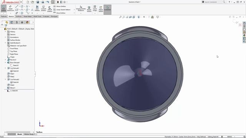
Task: Open the ConfigurationManager tab
Action: 17,22
